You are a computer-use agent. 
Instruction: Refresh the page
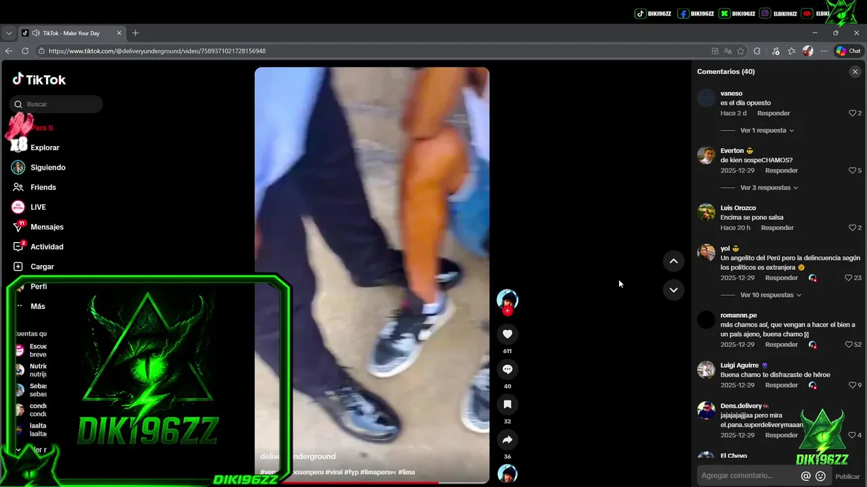[x=25, y=51]
